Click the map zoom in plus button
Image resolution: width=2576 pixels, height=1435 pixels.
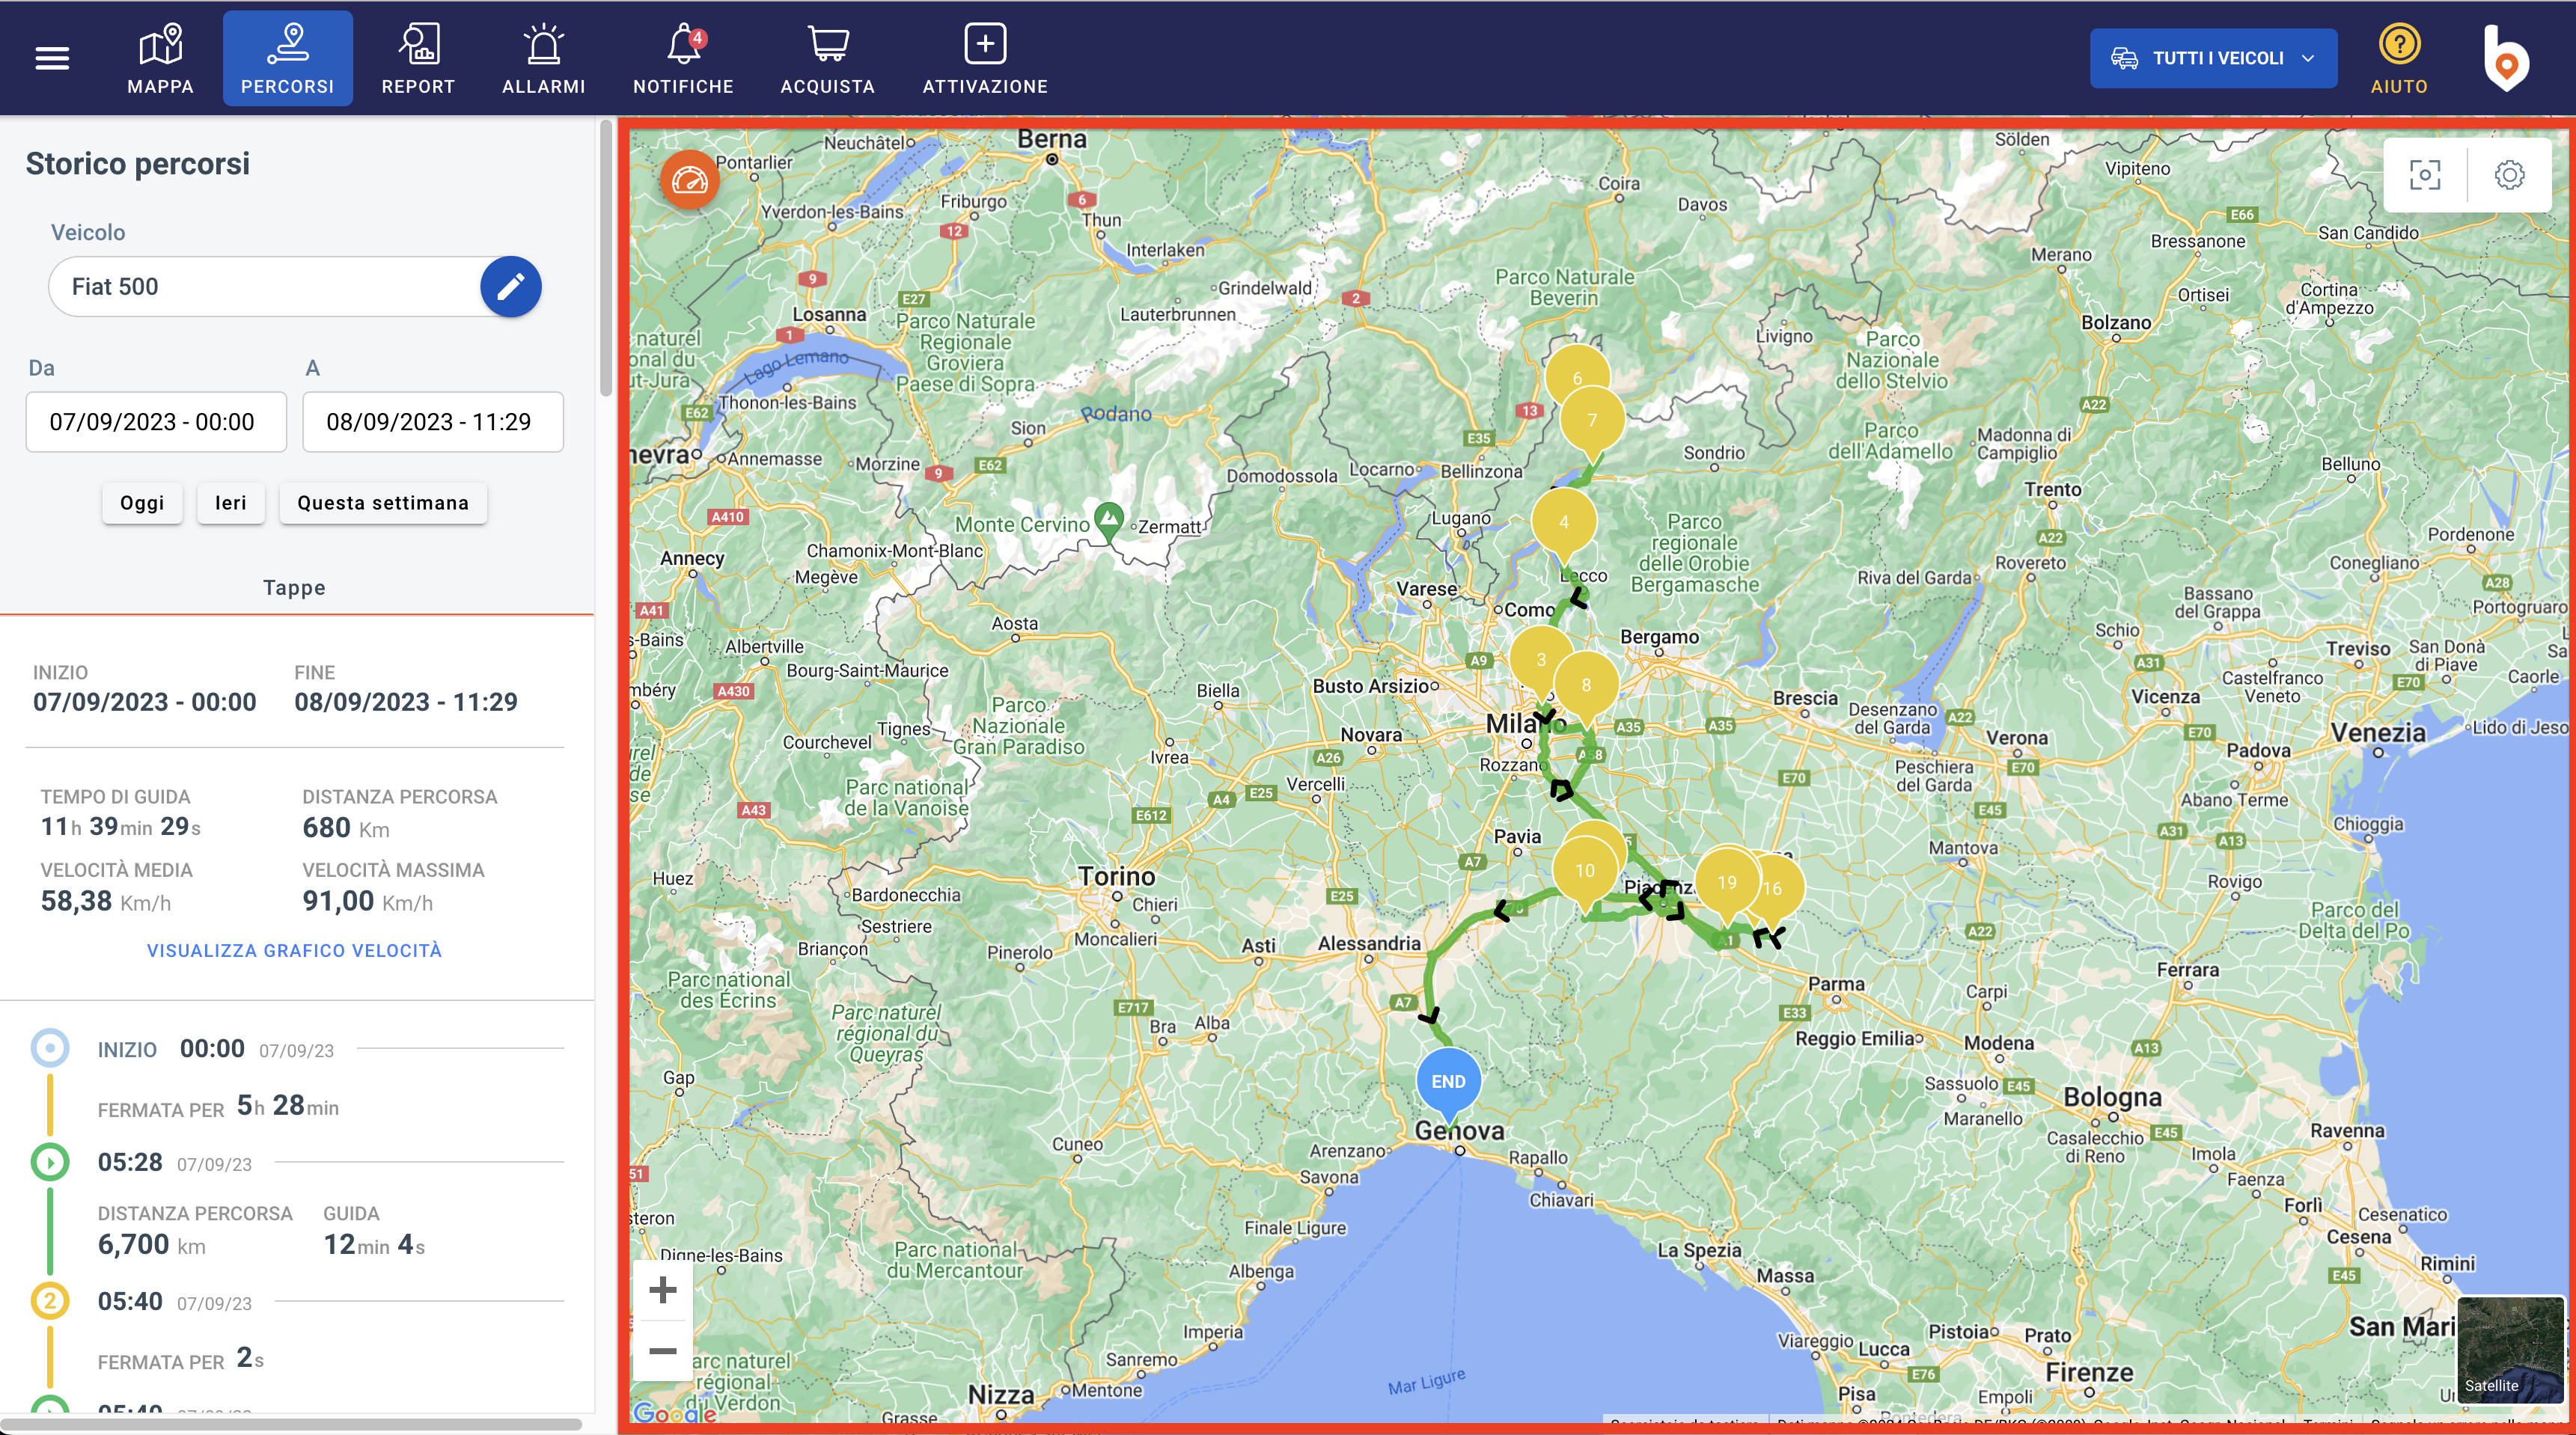[662, 1290]
